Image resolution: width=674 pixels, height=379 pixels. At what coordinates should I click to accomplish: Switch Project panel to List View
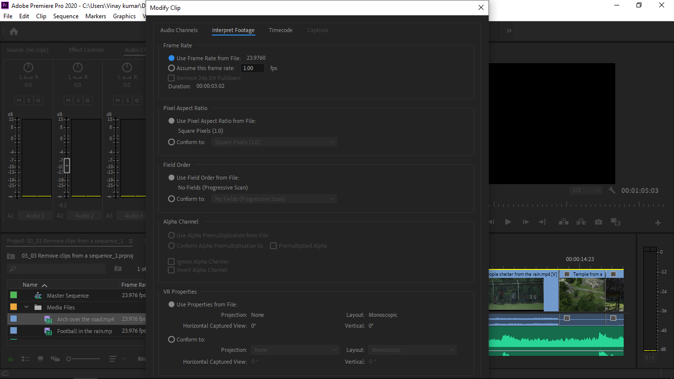point(26,359)
